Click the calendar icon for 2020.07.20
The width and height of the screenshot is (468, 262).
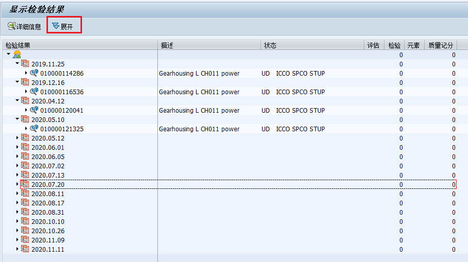pos(25,184)
